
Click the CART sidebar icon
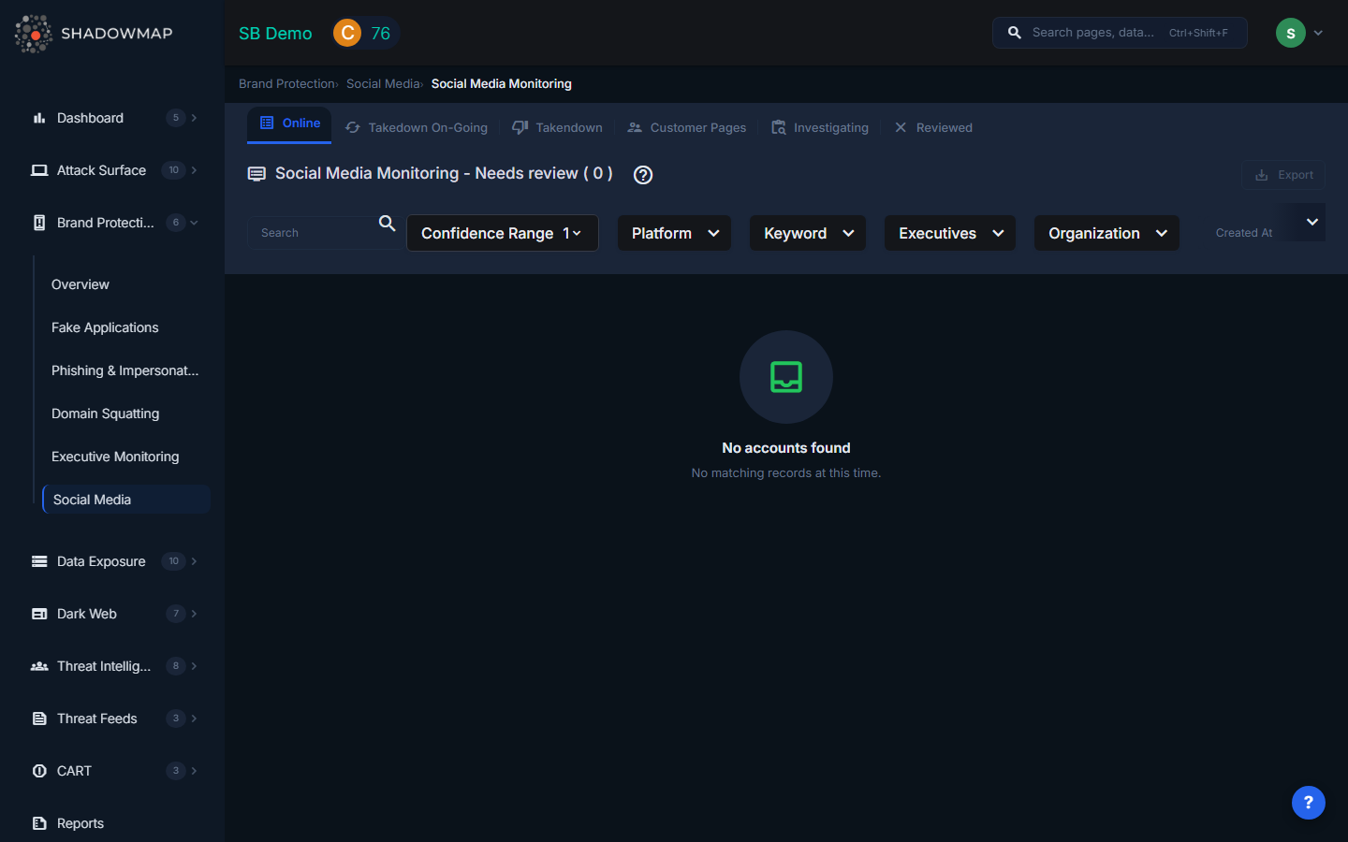(x=39, y=771)
